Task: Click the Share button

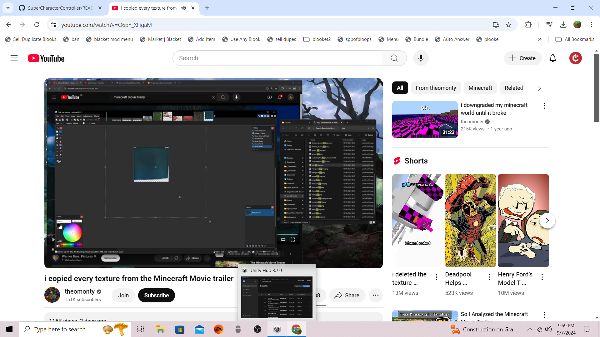Action: point(347,295)
